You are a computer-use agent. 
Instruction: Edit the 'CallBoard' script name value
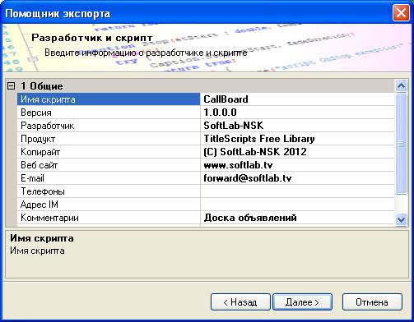(298, 99)
